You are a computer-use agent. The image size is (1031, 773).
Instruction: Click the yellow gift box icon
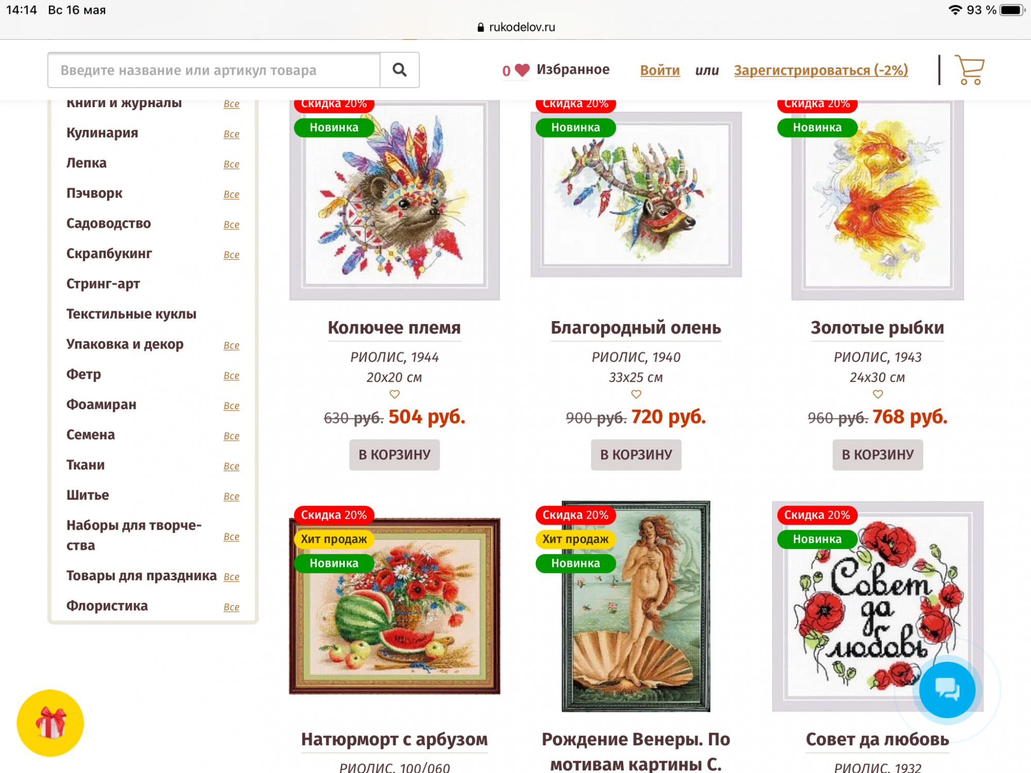pos(50,723)
